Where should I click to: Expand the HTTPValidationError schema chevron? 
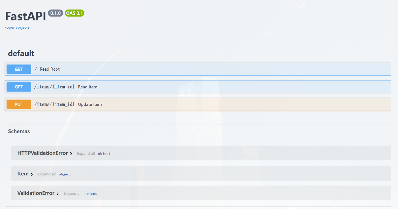pyautogui.click(x=71, y=154)
